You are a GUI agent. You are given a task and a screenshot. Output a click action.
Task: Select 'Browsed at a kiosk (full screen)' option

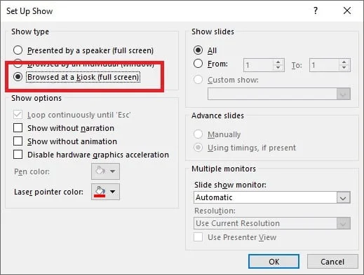click(x=18, y=77)
